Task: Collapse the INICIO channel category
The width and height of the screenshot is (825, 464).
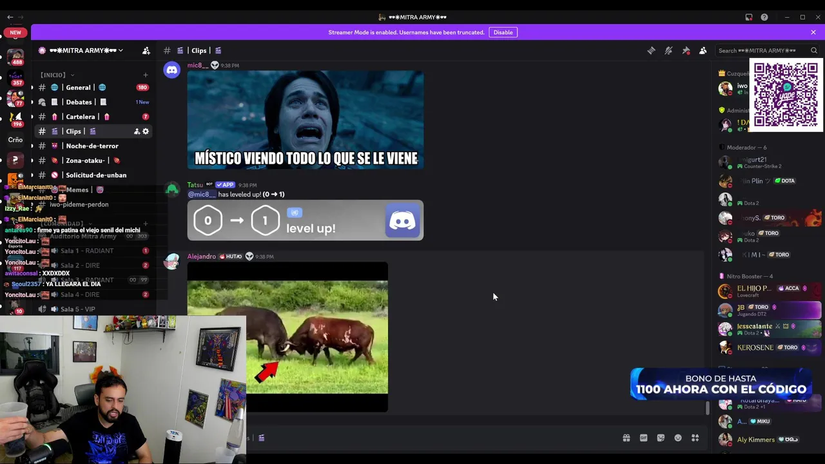Action: click(x=57, y=75)
